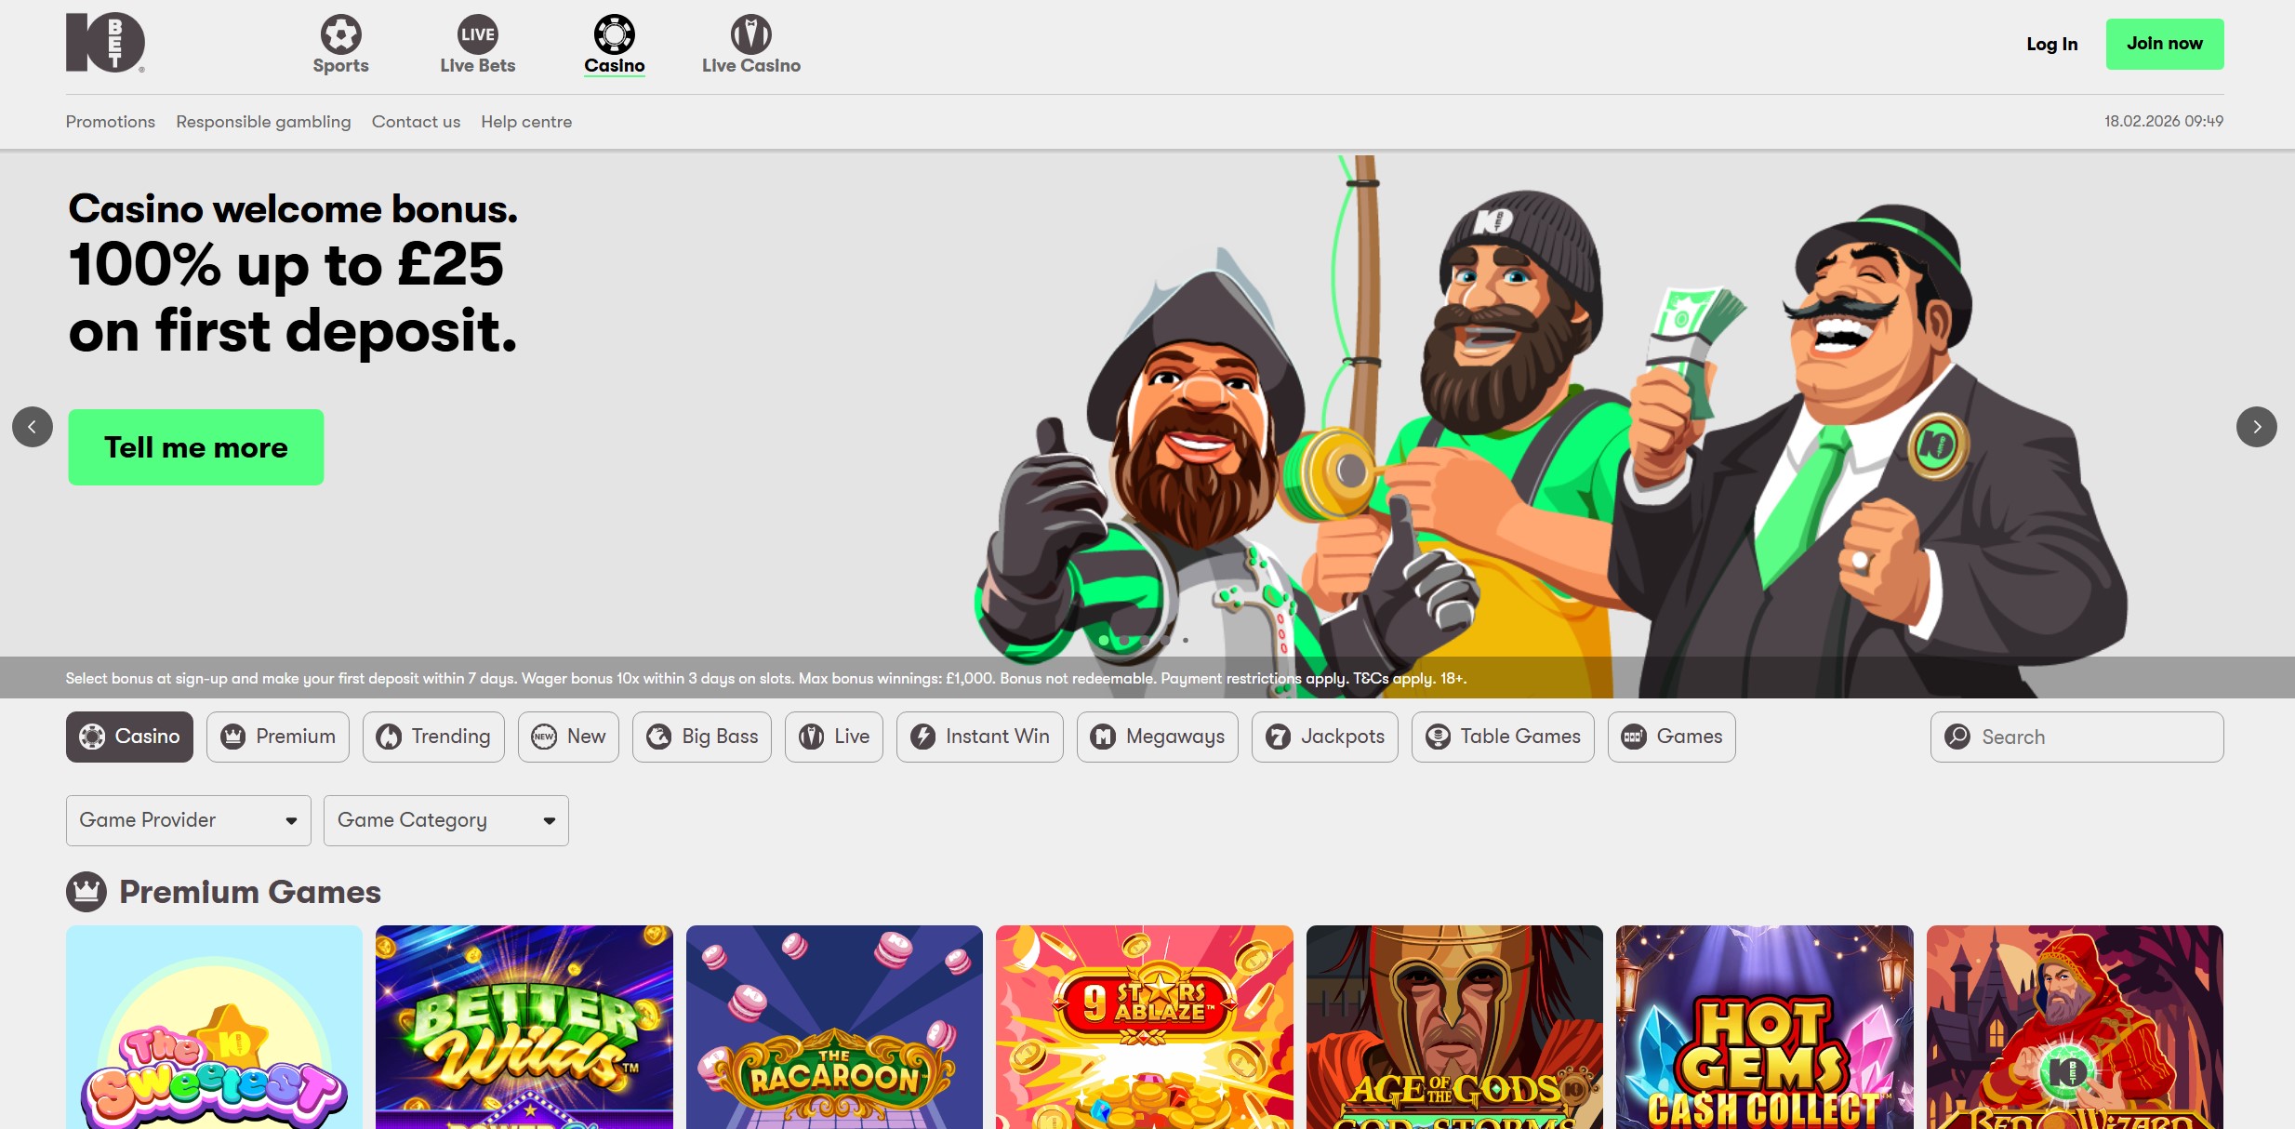Go to next banner slide arrow

2256,427
